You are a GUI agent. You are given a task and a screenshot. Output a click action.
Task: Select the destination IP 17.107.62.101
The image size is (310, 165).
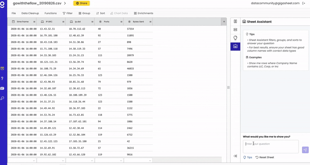pos(78,122)
